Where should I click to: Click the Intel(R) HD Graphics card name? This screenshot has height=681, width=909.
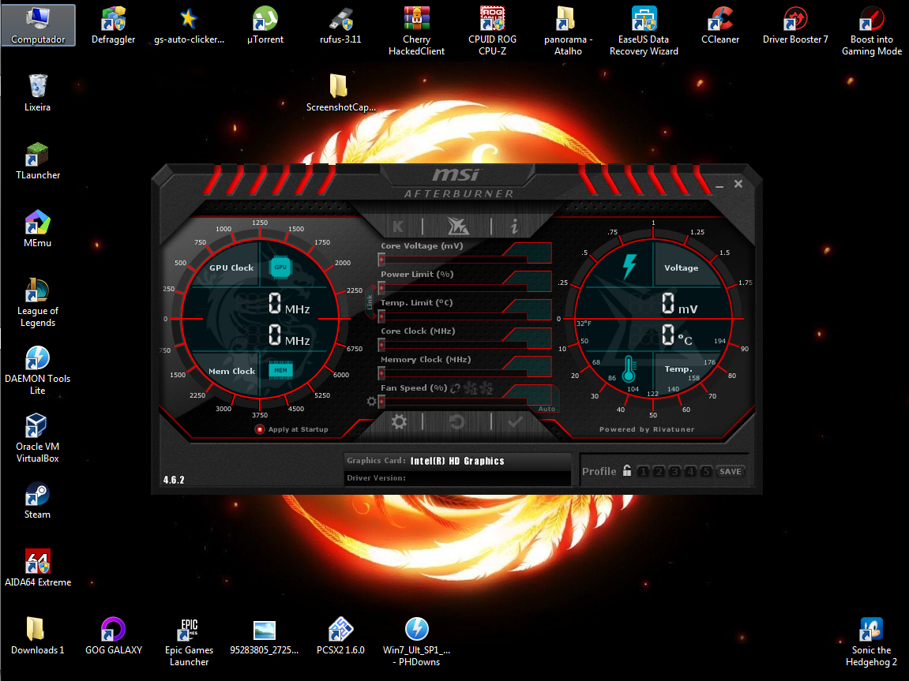coord(457,461)
